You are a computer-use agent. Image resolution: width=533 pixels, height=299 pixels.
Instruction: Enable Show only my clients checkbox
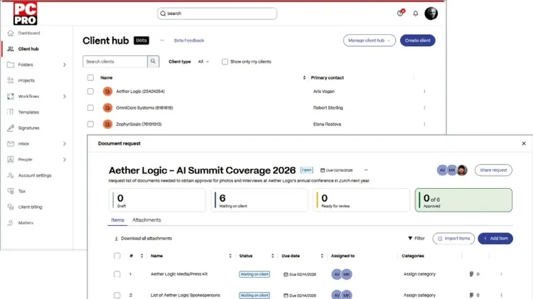(x=225, y=62)
